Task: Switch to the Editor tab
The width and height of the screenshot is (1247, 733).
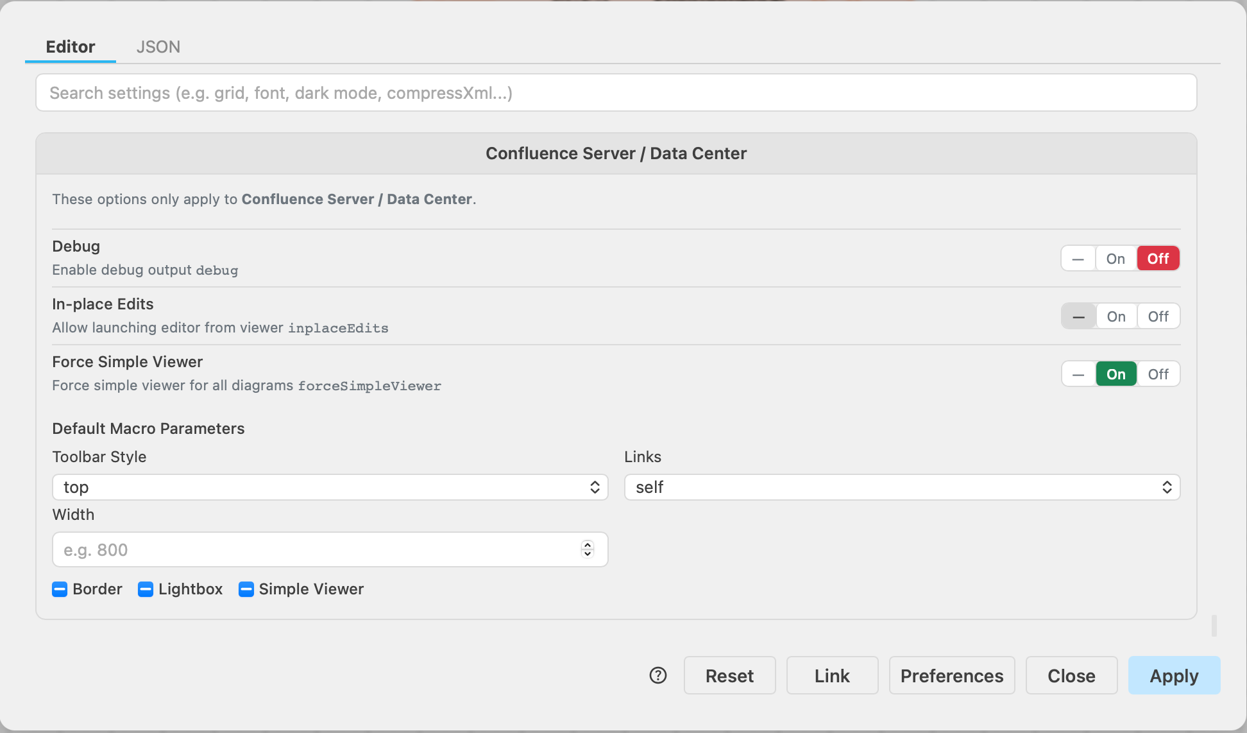Action: coord(71,47)
